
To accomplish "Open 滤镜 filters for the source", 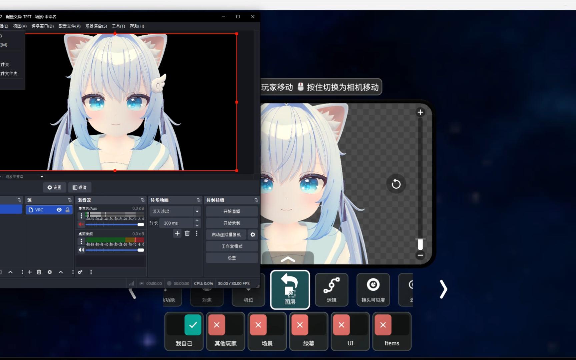I will click(x=80, y=187).
